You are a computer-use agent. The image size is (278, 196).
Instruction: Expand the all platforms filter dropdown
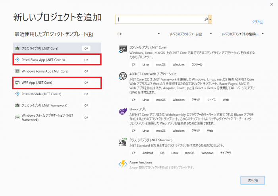(x=191, y=34)
